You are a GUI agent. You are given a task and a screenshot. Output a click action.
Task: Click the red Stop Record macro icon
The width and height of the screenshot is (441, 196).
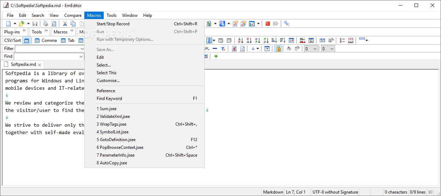[x=268, y=24]
